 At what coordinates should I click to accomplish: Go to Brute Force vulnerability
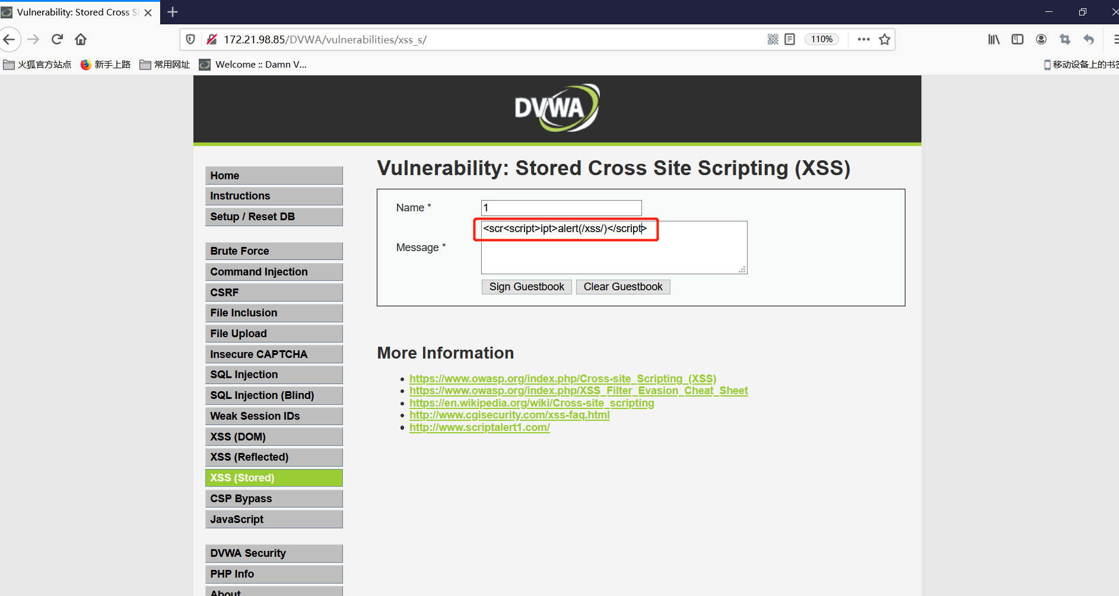274,251
